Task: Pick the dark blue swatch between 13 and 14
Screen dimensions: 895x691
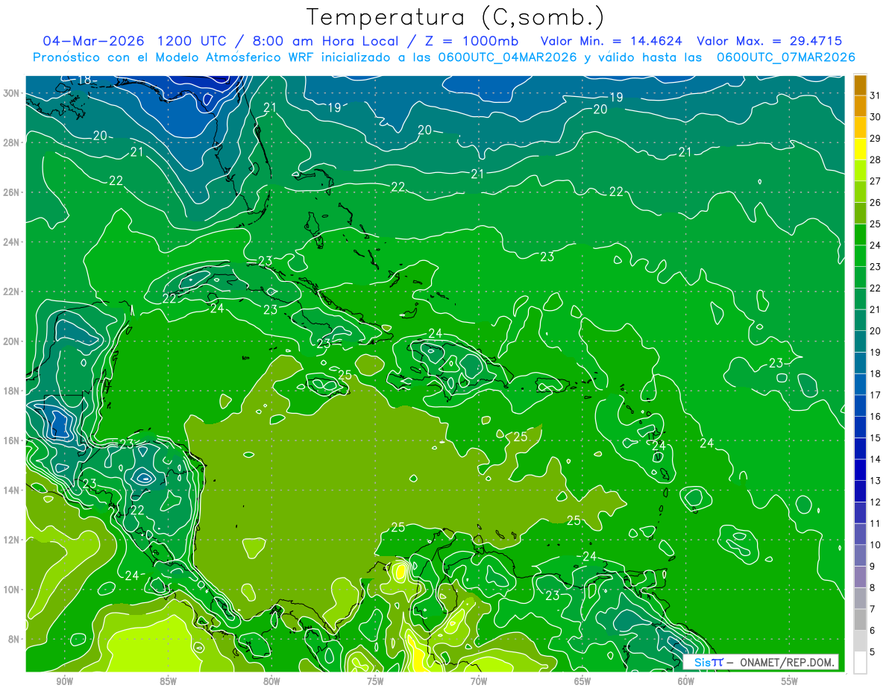Action: pos(860,470)
